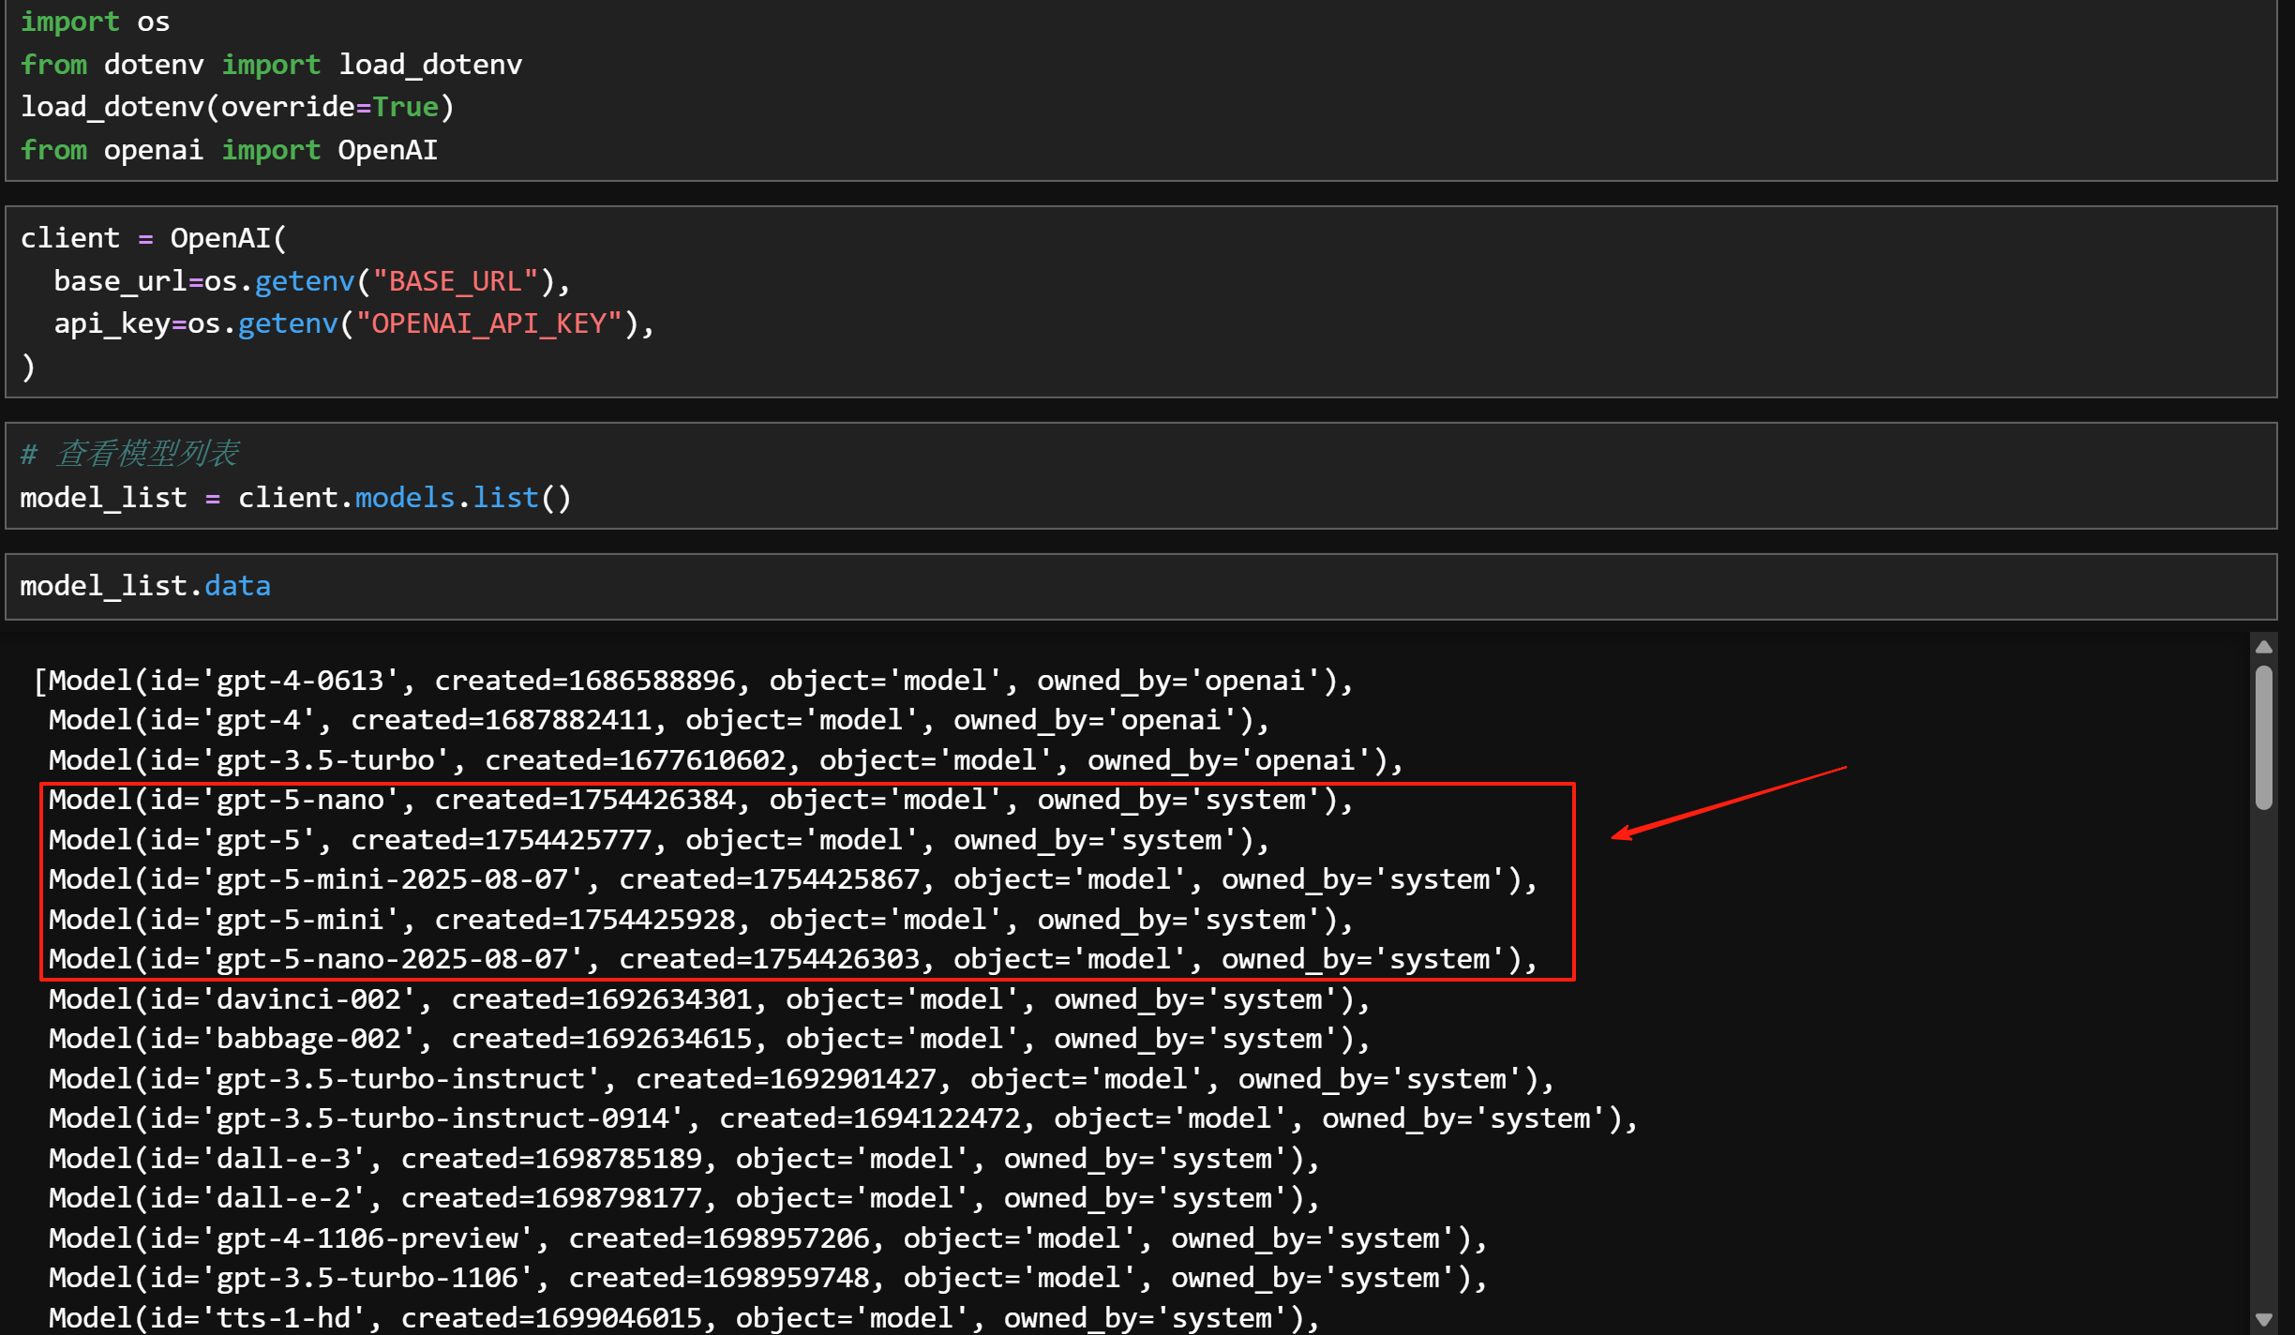2295x1335 pixels.
Task: Click the output row with id='gpt-4'
Action: [659, 720]
